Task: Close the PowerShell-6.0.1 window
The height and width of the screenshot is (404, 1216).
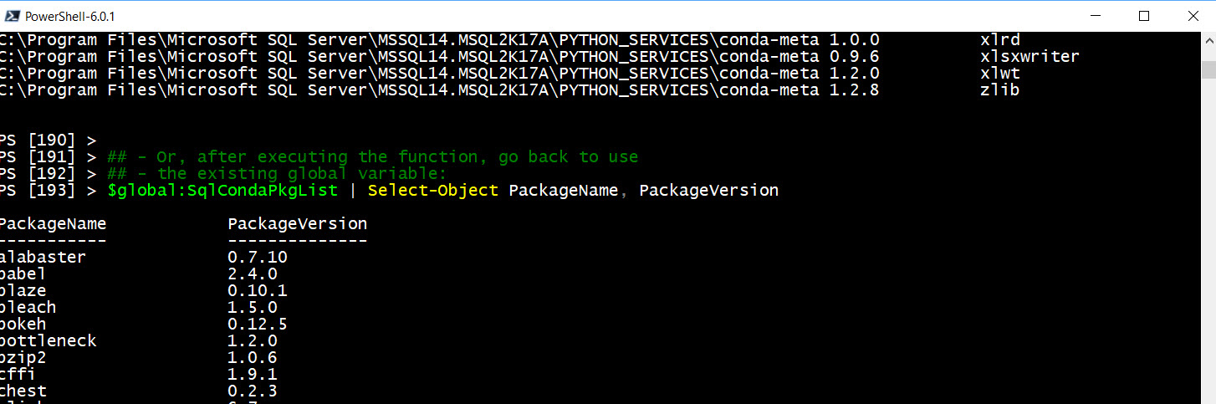Action: click(1192, 16)
